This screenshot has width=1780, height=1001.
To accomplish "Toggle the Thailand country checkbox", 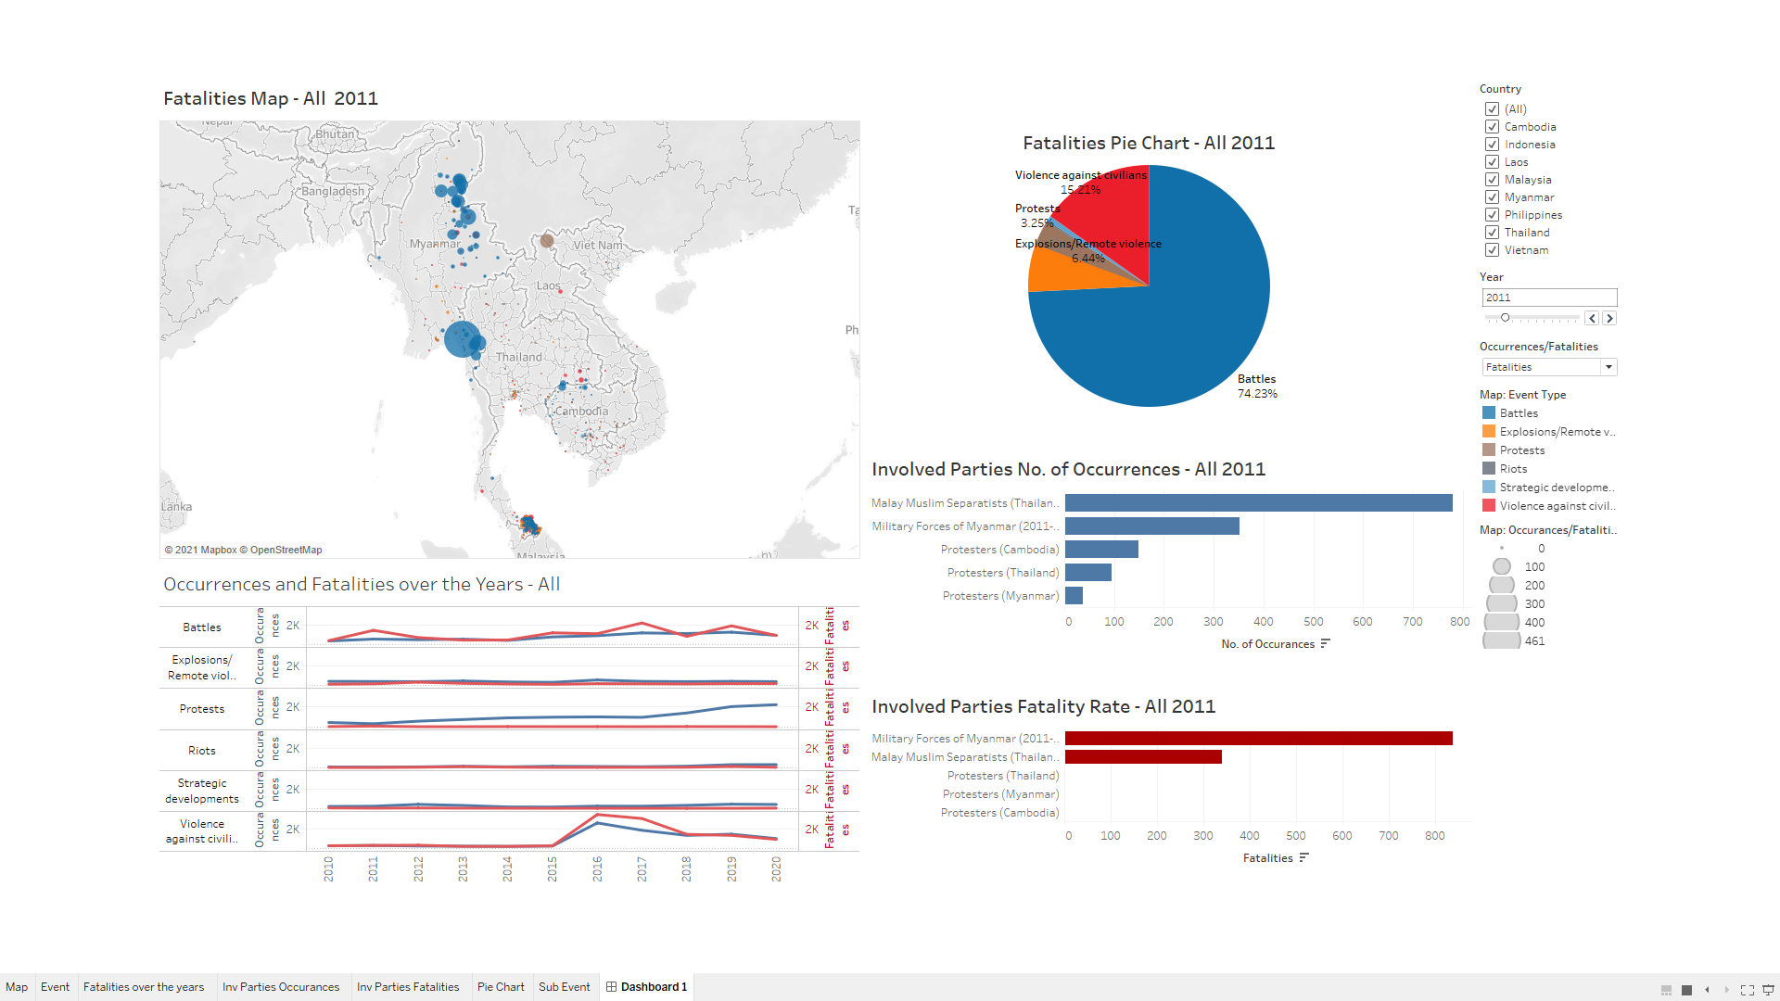I will [x=1492, y=233].
